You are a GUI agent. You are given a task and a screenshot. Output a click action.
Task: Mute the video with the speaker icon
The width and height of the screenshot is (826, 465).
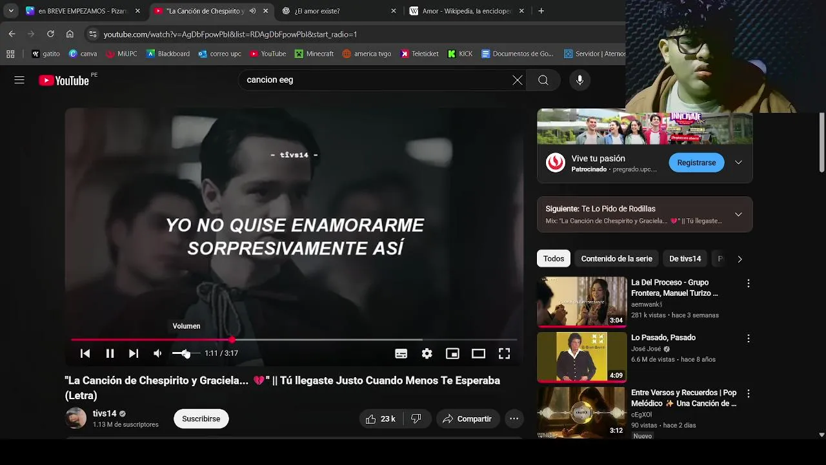point(157,353)
